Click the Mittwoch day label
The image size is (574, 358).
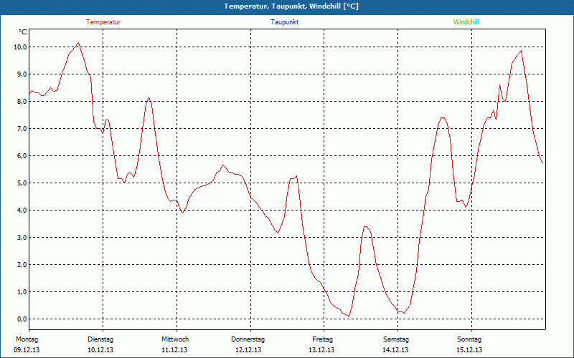pos(175,339)
